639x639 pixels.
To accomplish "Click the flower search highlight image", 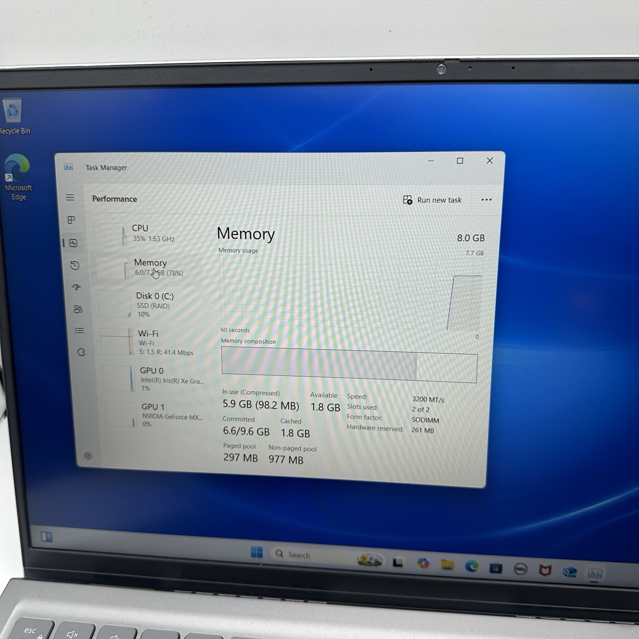I will (370, 560).
